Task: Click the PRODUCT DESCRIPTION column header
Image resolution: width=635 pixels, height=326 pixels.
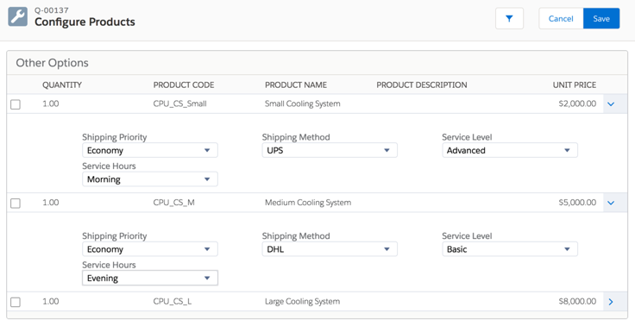Action: (x=422, y=85)
